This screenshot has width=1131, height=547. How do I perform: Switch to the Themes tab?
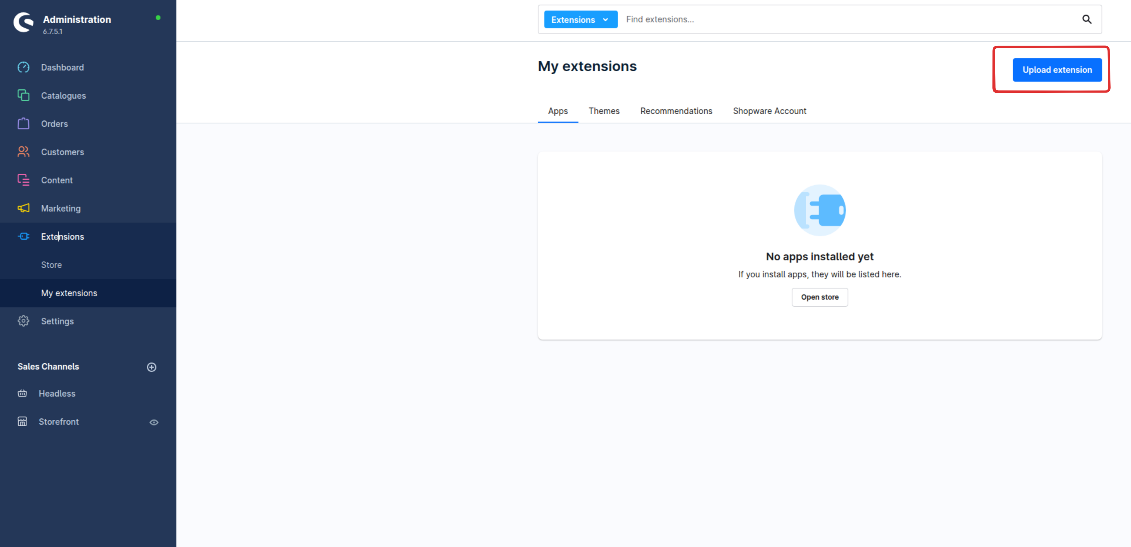click(x=604, y=111)
